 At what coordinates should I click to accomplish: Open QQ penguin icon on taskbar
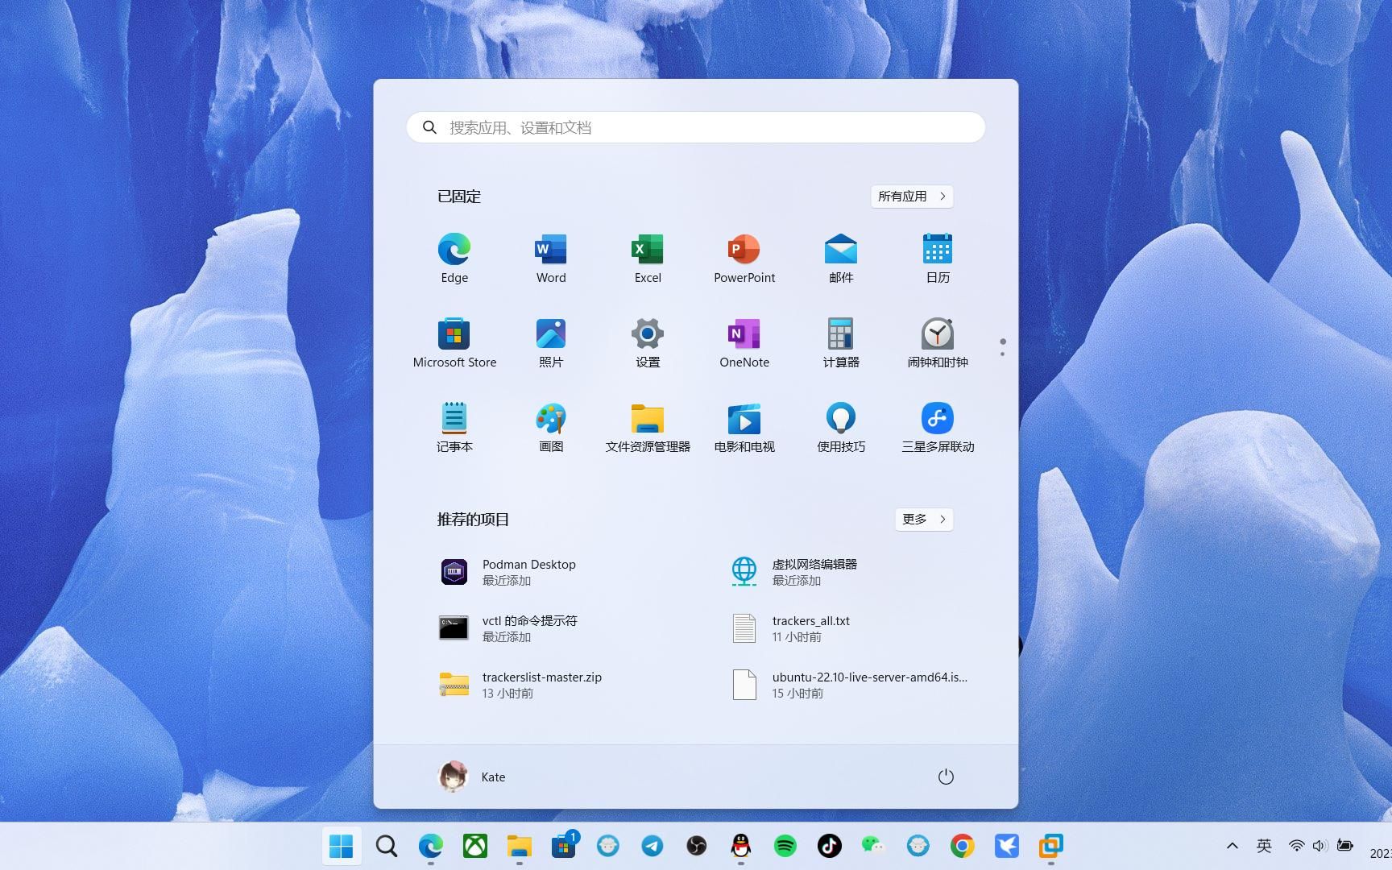(741, 846)
